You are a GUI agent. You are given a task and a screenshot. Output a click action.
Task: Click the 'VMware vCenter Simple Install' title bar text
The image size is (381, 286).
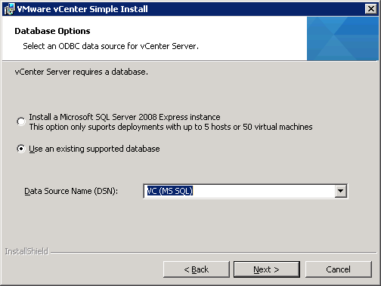pyautogui.click(x=82, y=9)
